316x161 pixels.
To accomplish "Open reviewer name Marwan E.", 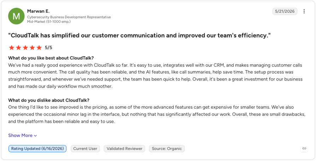I will [38, 11].
